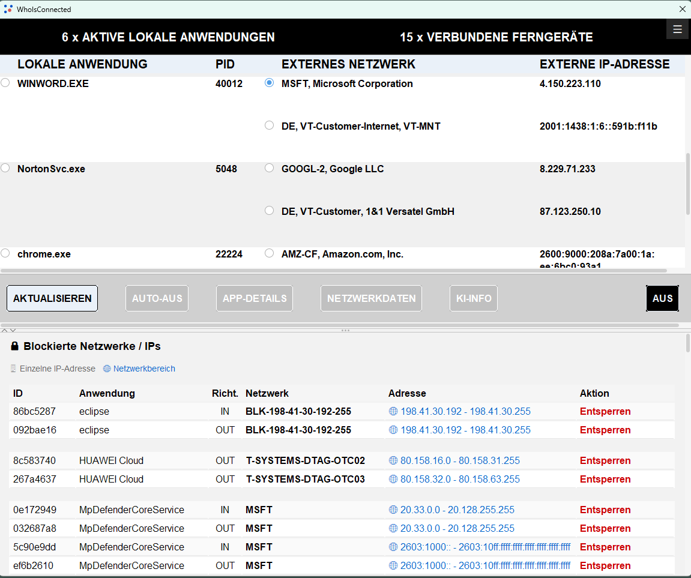Click the horizontal scrollbar of connections list
The height and width of the screenshot is (578, 691).
[x=334, y=271]
